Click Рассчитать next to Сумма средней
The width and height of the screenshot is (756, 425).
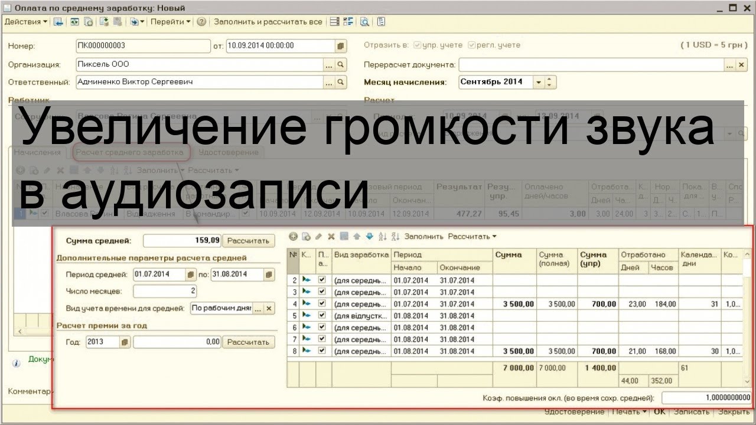[x=249, y=241]
